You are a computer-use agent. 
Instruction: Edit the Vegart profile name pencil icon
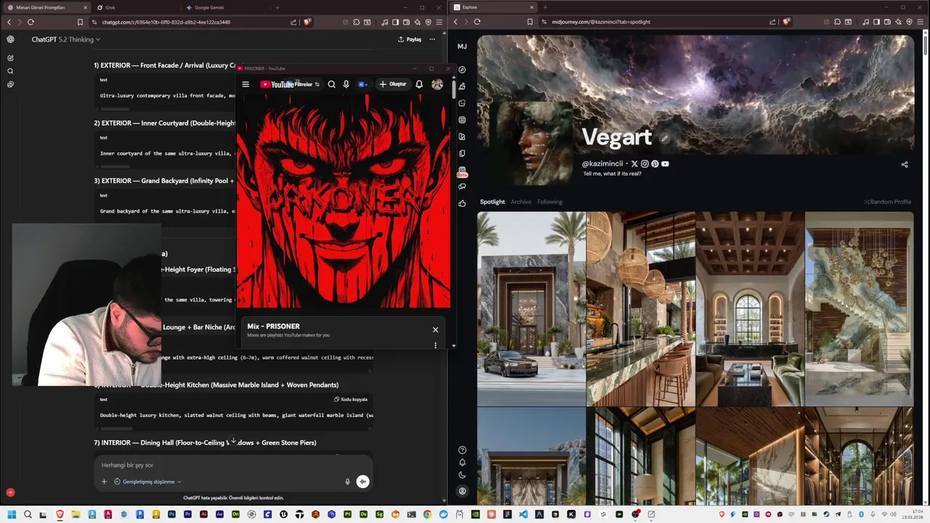664,138
